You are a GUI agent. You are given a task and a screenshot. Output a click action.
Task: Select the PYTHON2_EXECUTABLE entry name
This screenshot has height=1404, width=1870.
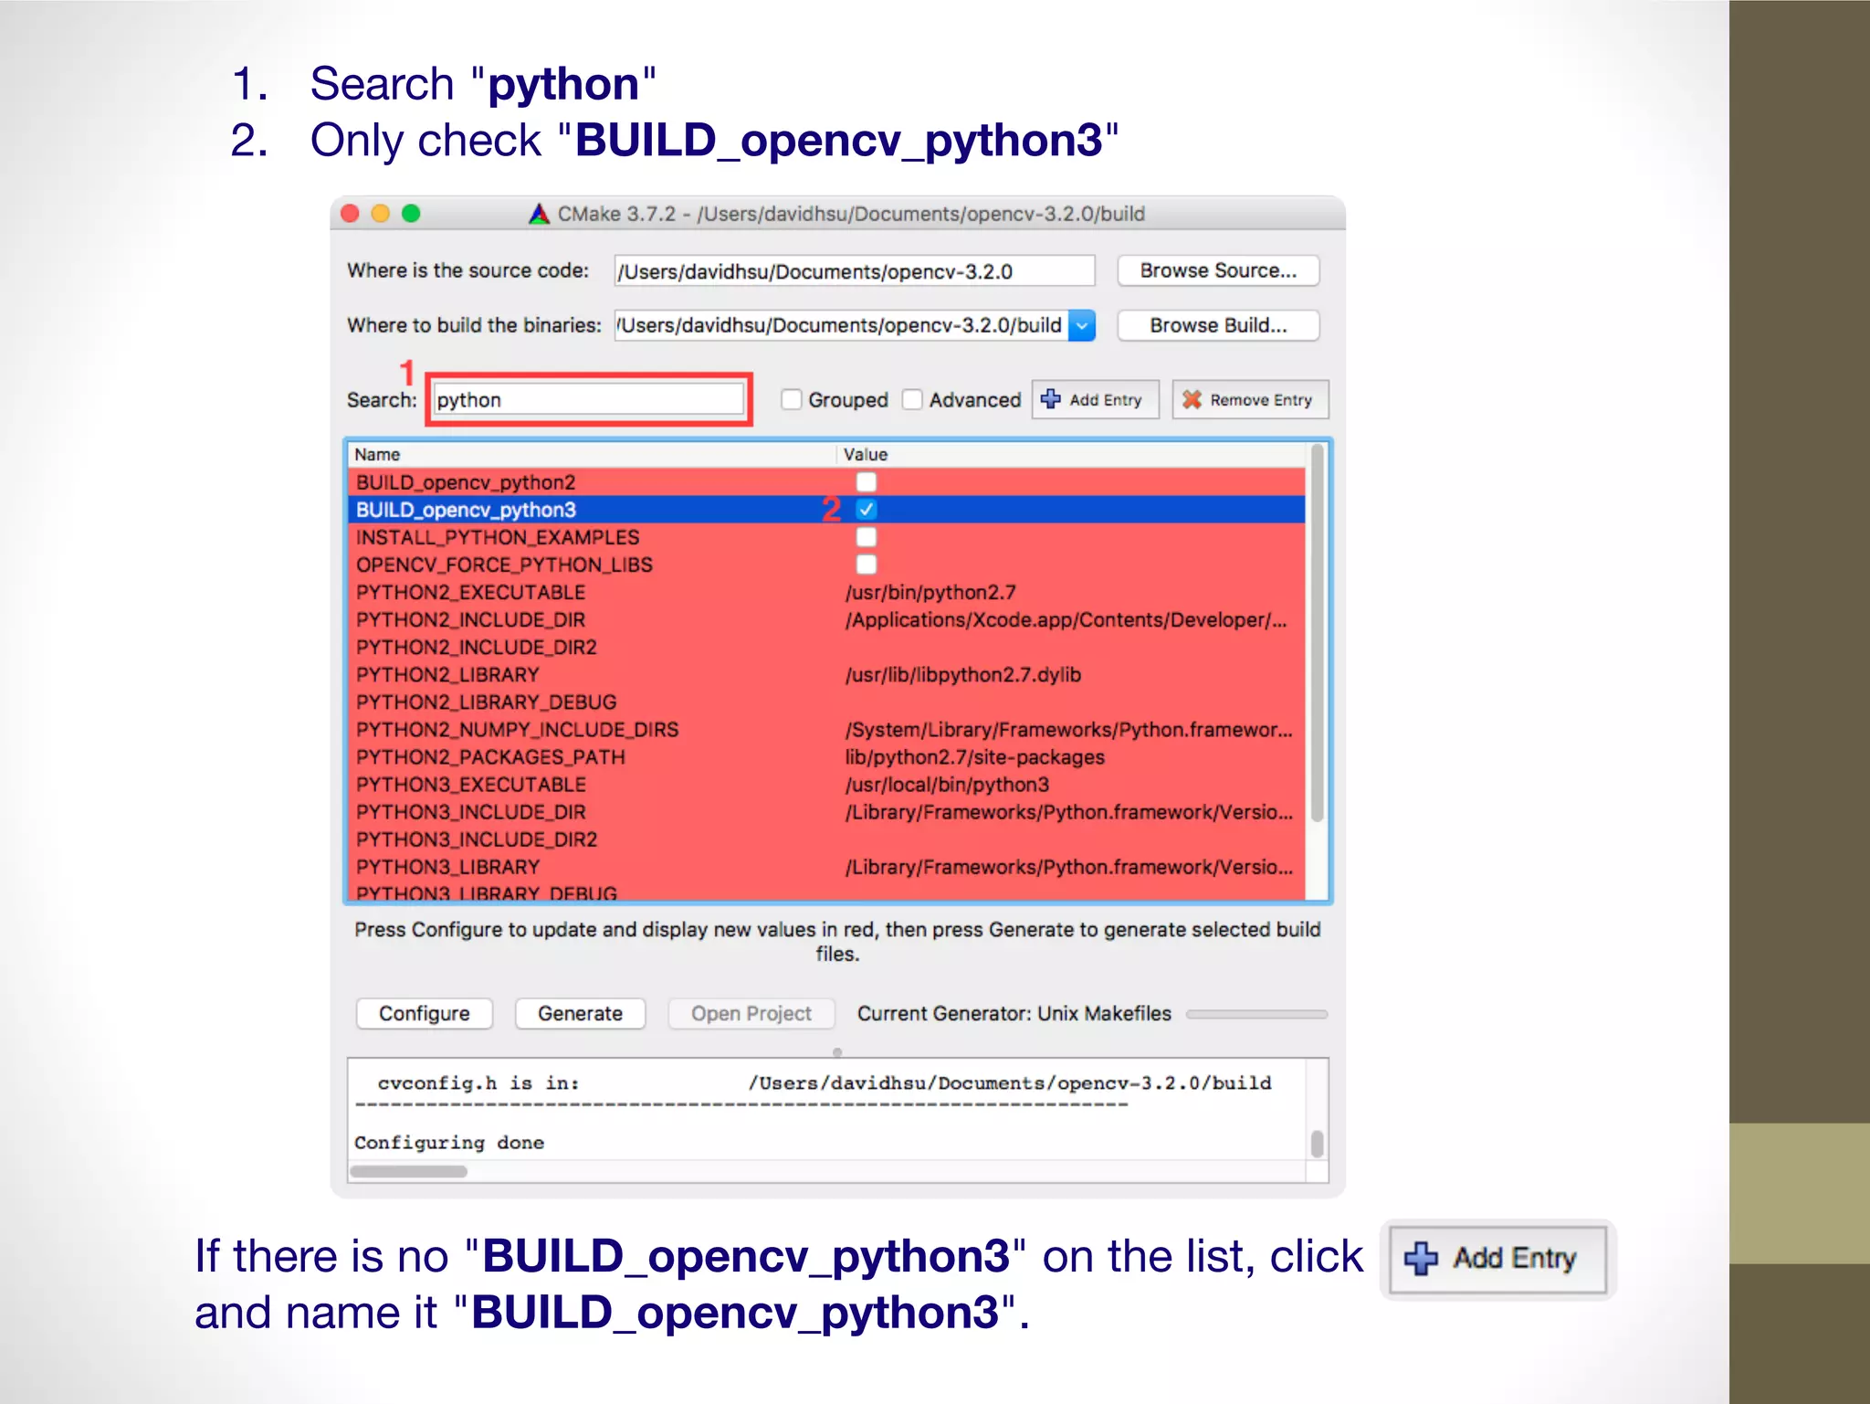click(x=470, y=592)
